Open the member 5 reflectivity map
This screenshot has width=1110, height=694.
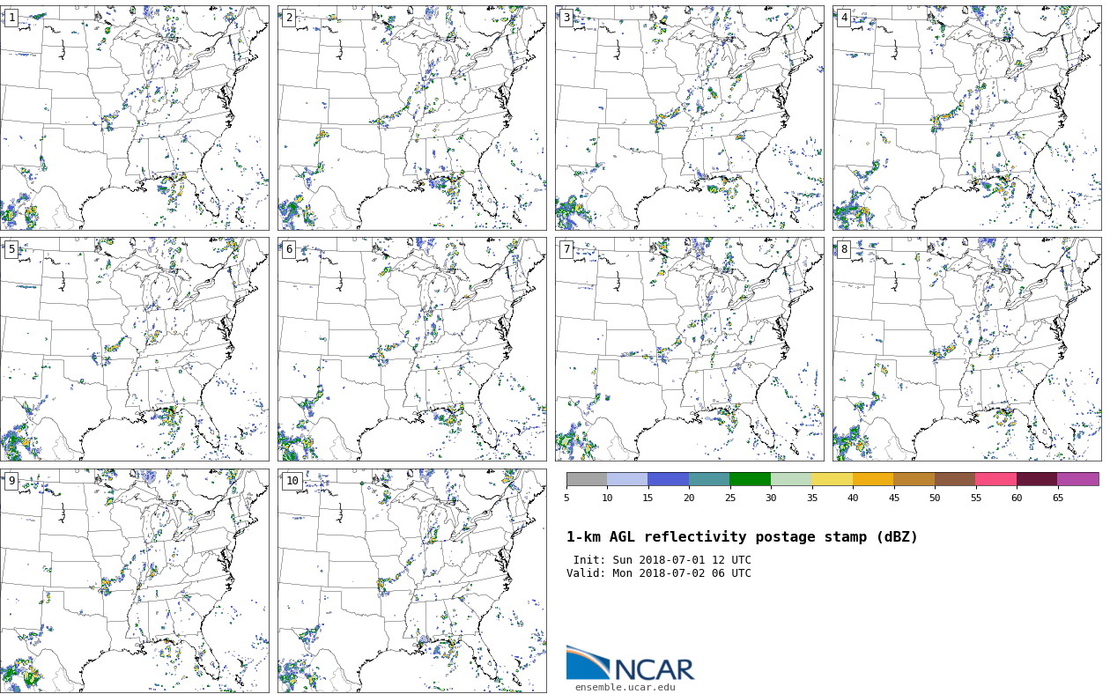[x=134, y=349]
